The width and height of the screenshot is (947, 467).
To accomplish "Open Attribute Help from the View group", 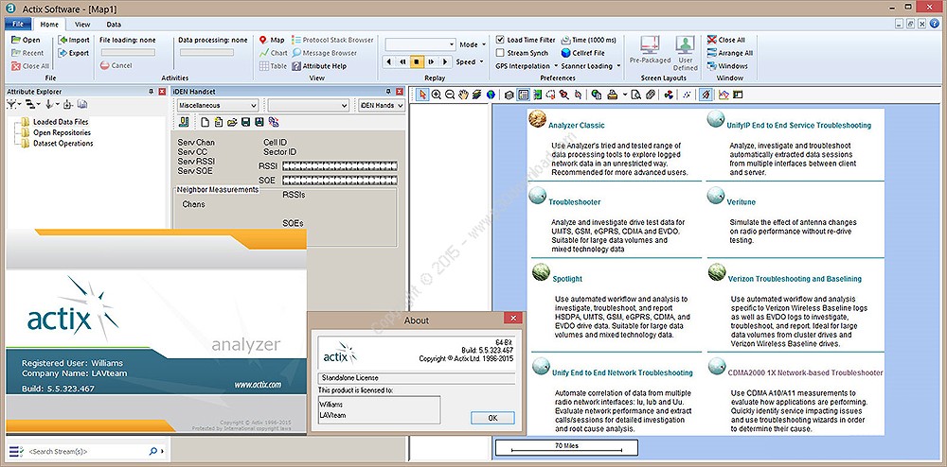I will [319, 66].
